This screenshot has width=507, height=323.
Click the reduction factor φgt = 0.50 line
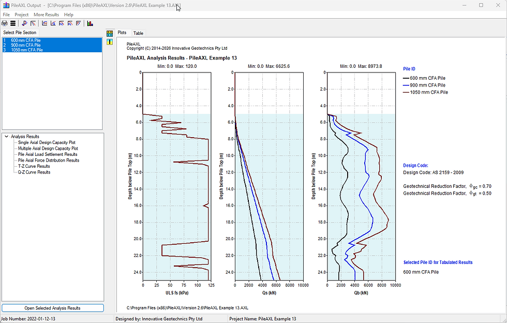447,194
